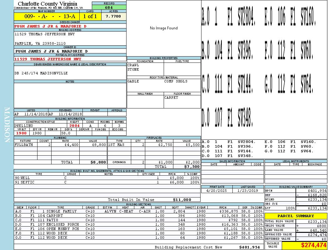This screenshot has height=250, width=328.
Task: Click air type C-AIR
Action: 145,211
